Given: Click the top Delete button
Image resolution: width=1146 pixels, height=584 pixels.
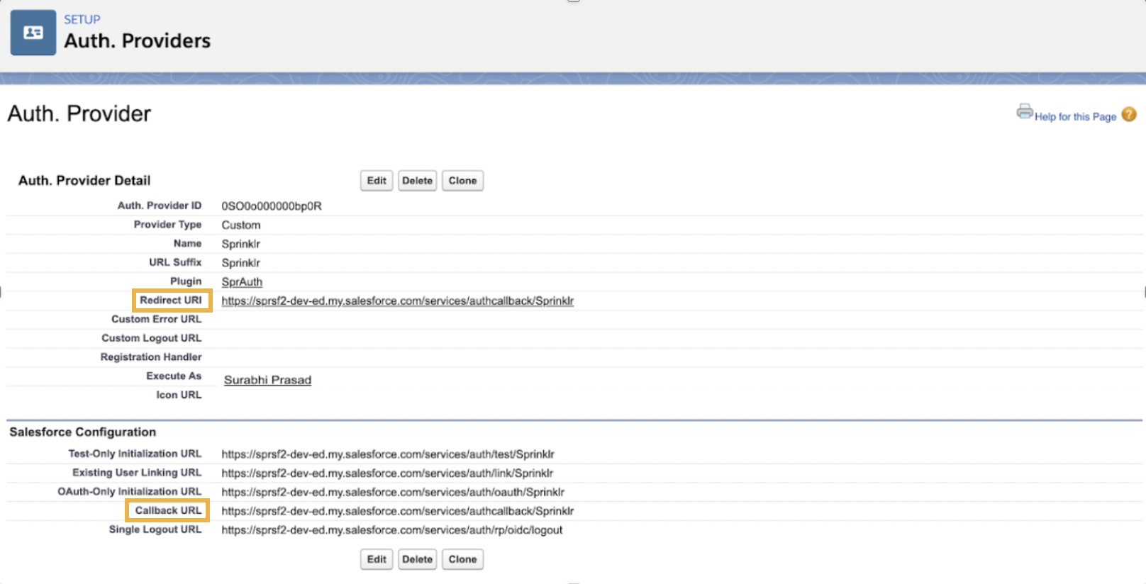Looking at the screenshot, I should click(417, 181).
